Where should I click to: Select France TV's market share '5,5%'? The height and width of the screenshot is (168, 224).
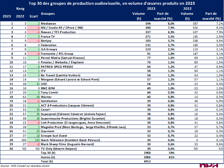pyautogui.click(x=171, y=36)
